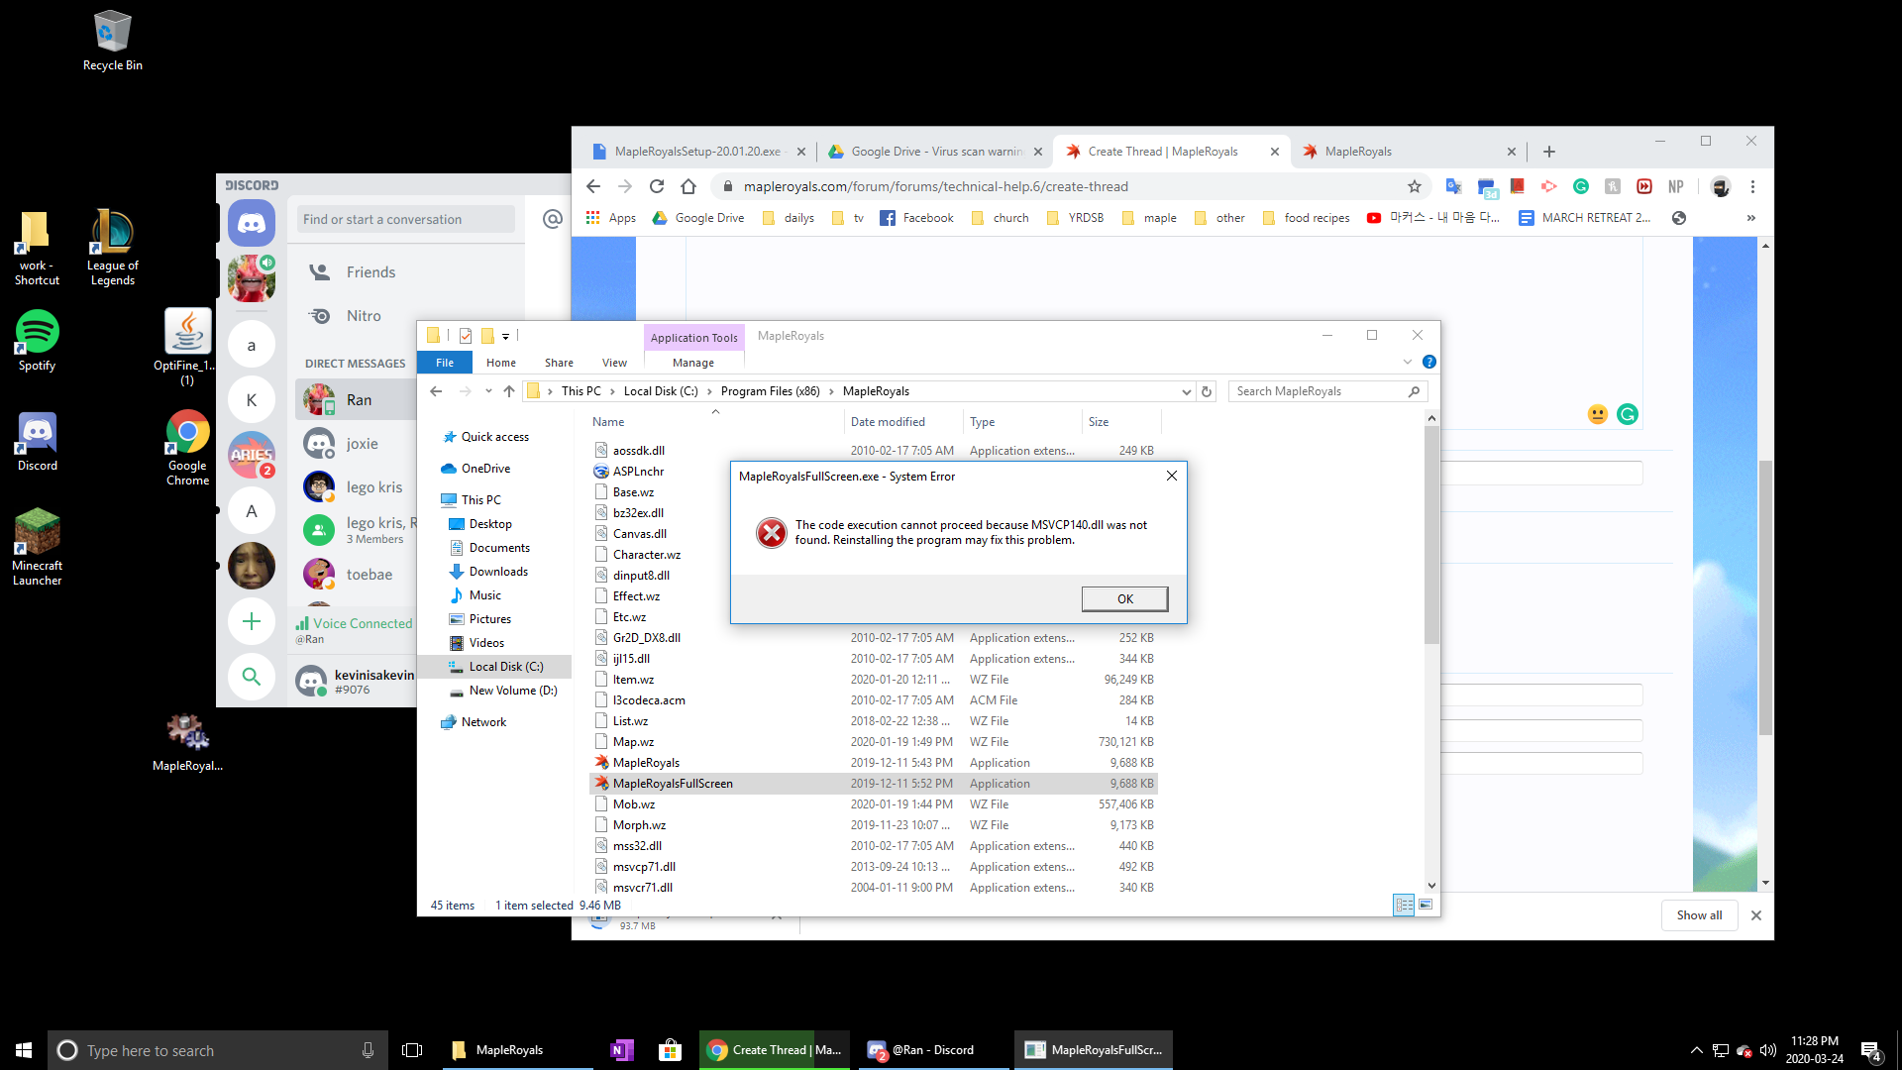
Task: Click Show all downloads button
Action: click(1699, 915)
